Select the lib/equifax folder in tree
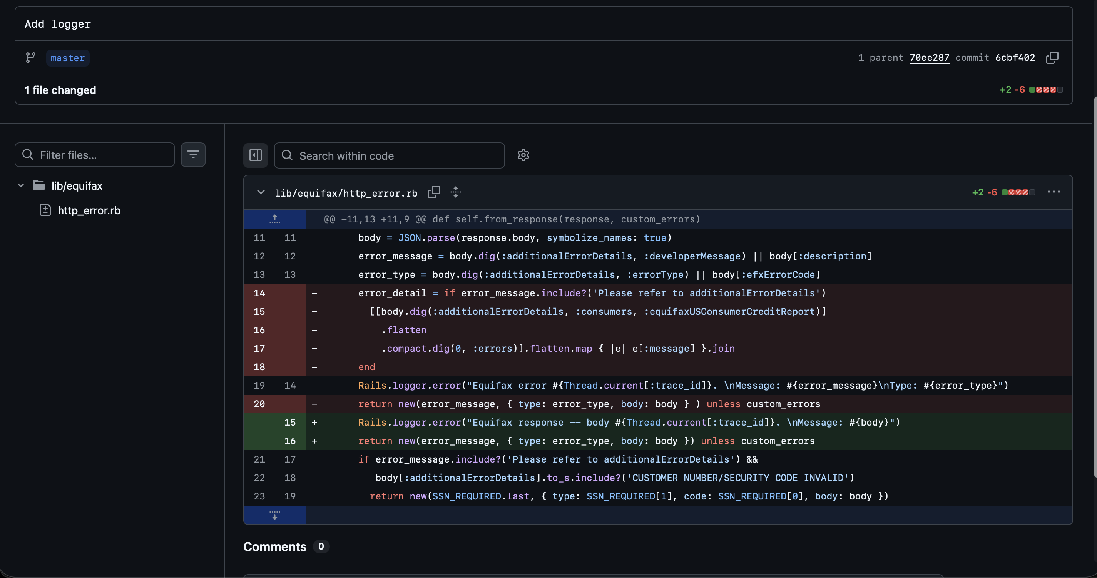This screenshot has width=1097, height=578. [77, 186]
